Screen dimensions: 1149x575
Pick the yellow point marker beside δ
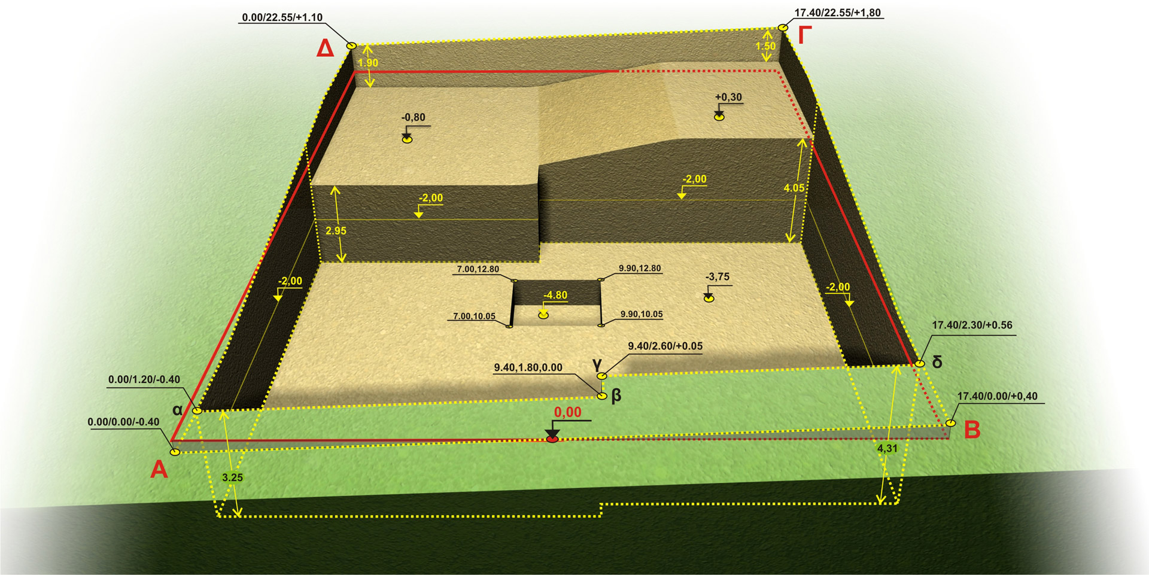(920, 363)
